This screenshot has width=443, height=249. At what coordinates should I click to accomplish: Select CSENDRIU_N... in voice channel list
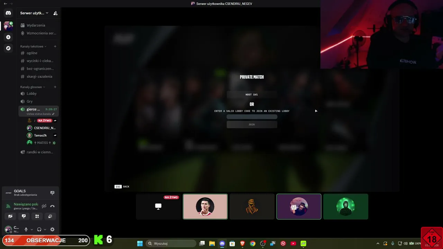point(42,128)
